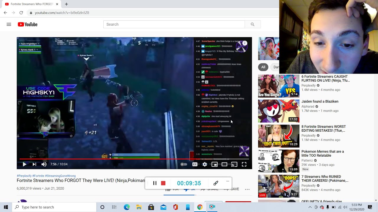378x212 pixels.
Task: Open the 6 Fortnite Streamers CAUGHT FLIRTING thumbnail
Action: [279, 86]
